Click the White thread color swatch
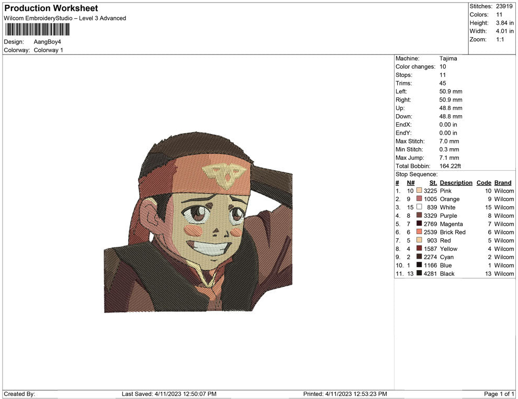 point(419,207)
